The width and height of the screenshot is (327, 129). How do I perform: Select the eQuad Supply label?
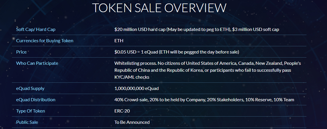(30, 88)
